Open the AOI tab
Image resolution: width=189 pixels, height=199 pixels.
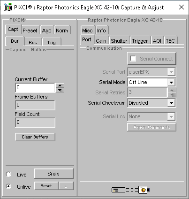[157, 41]
